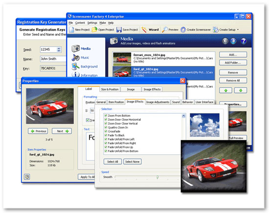The height and width of the screenshot is (213, 269).
Task: Click the Remove button
Action: (x=233, y=72)
